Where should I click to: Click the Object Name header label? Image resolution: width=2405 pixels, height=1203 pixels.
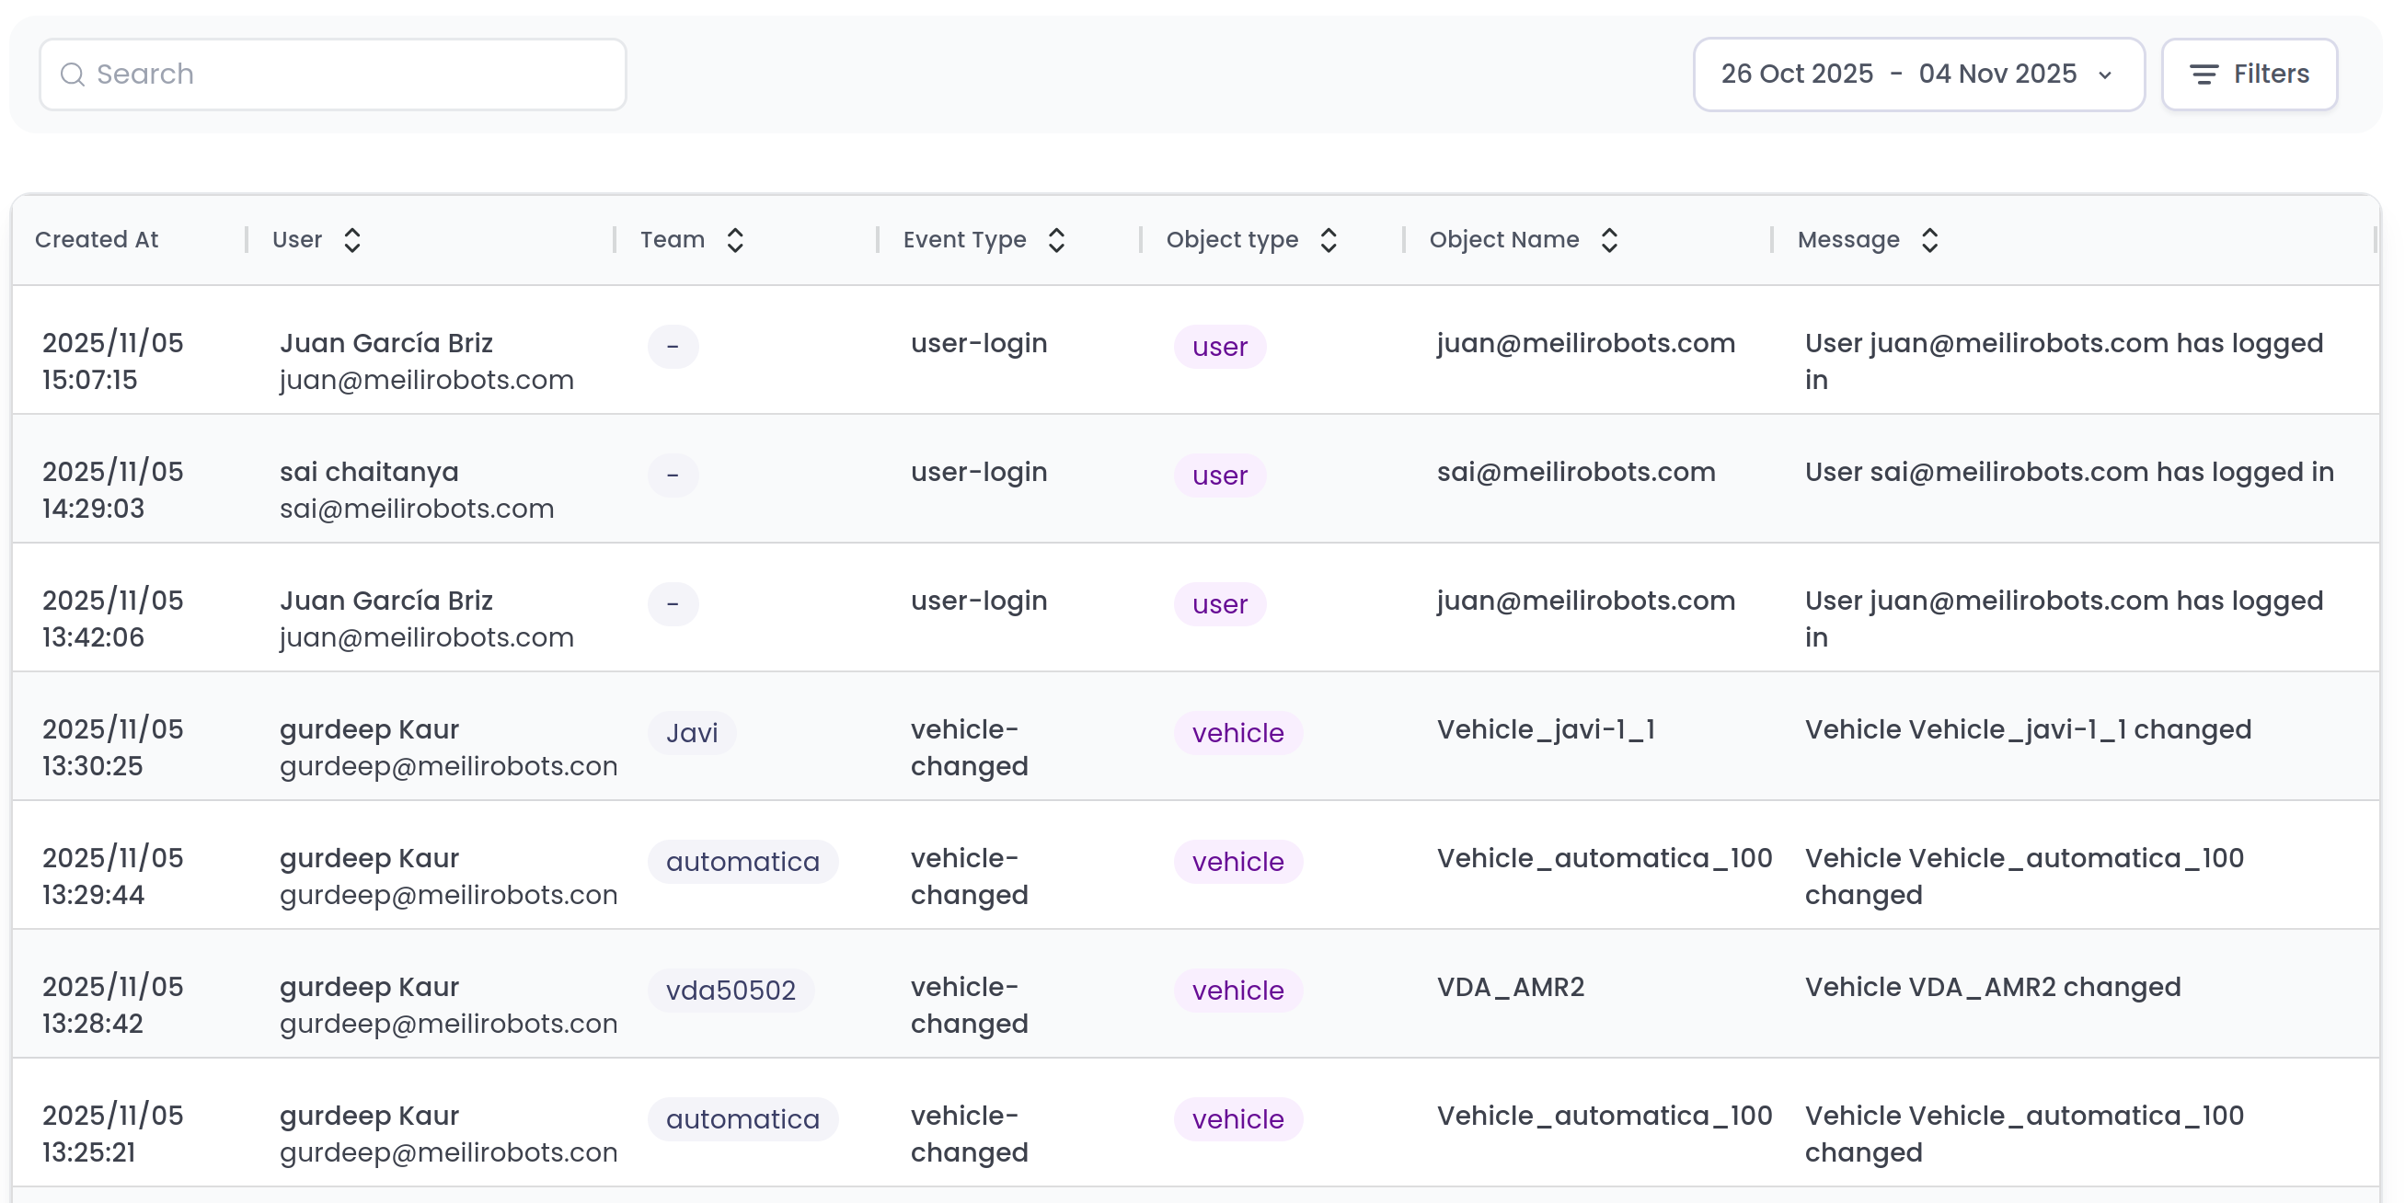pos(1503,240)
